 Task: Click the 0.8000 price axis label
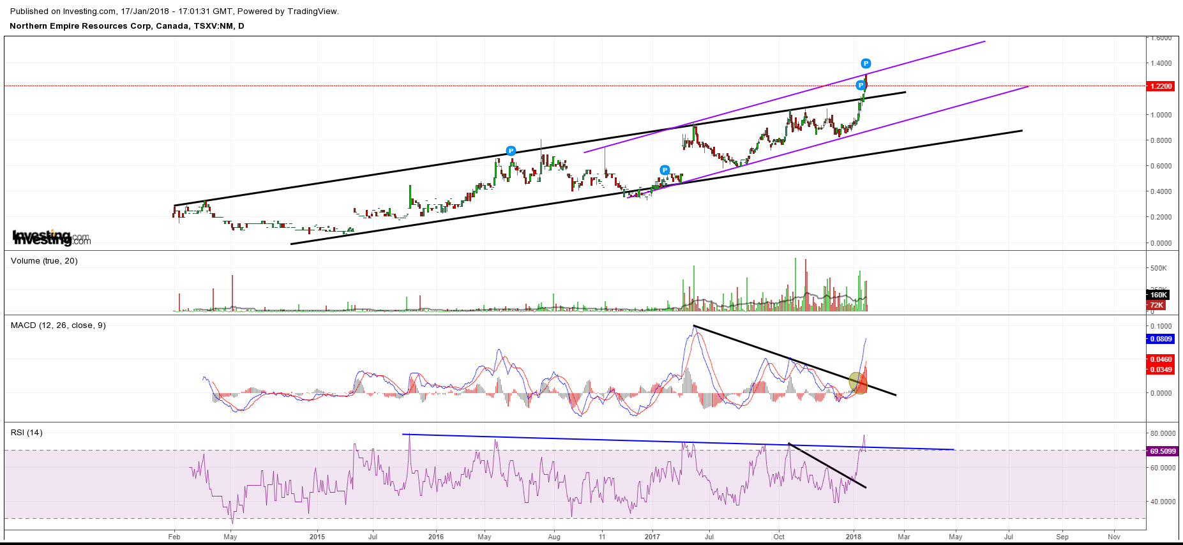pos(1161,140)
